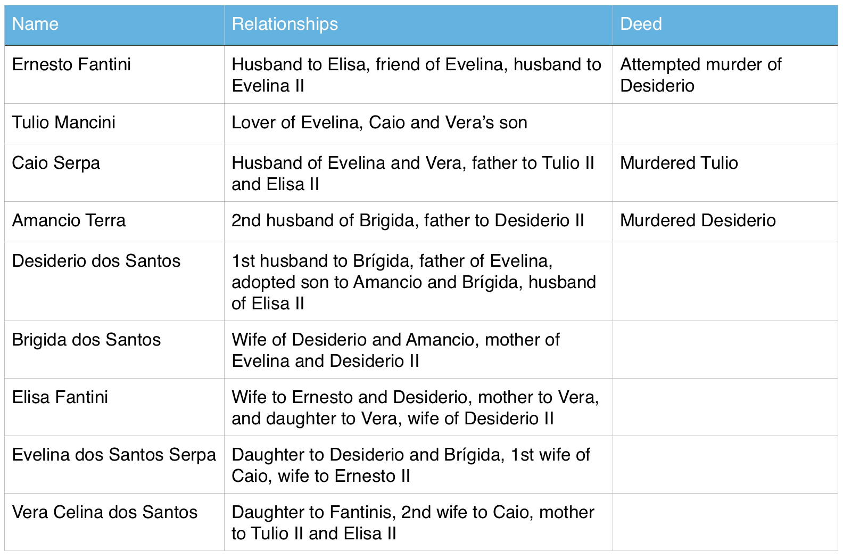
Task: Select the Murdered Tulio deed cell
Action: pyautogui.click(x=679, y=163)
